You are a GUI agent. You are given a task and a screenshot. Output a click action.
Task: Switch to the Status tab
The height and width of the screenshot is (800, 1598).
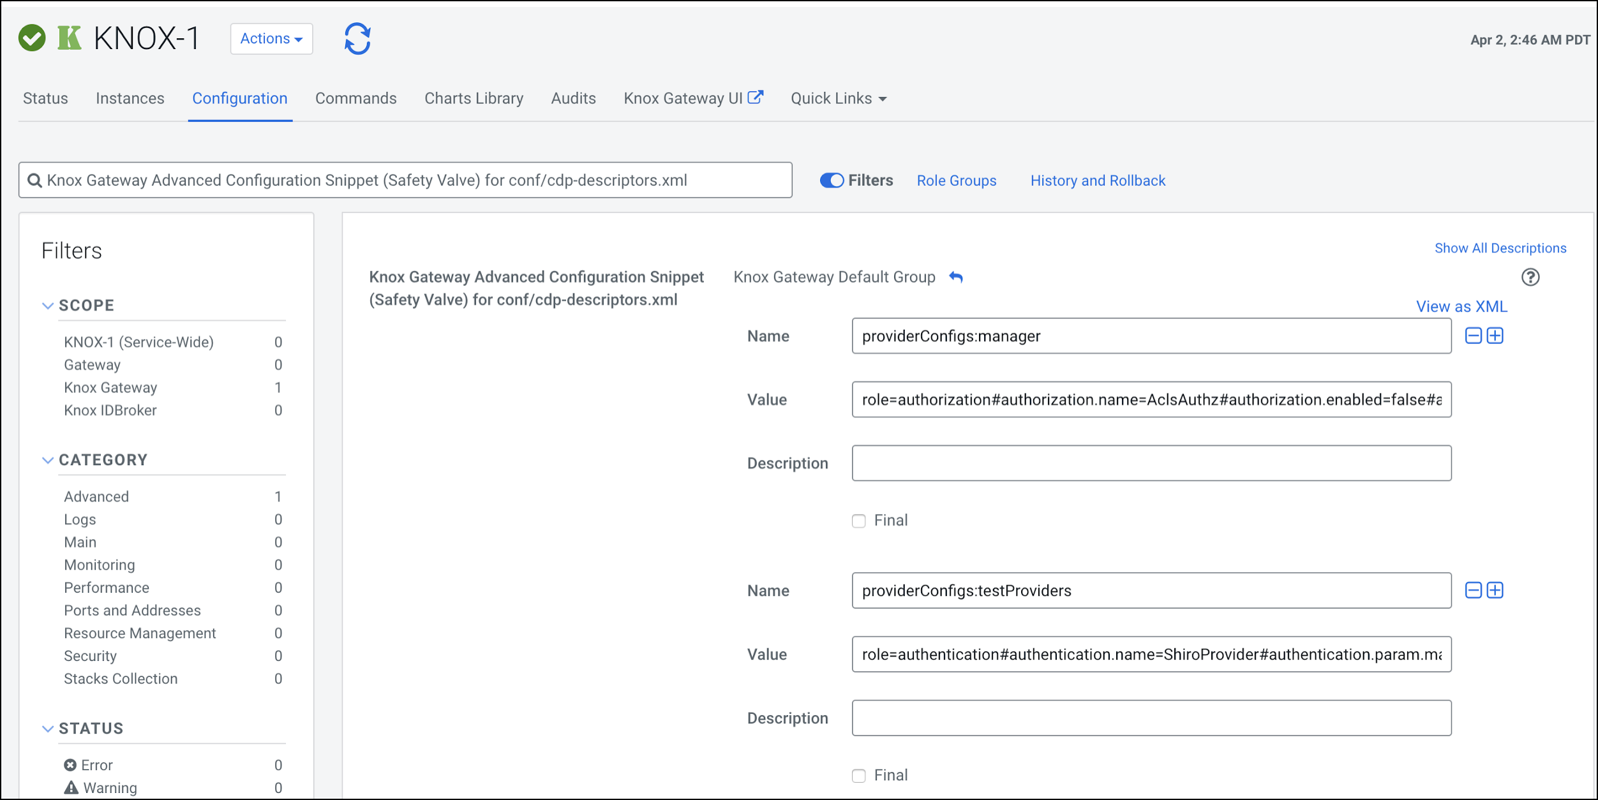45,98
